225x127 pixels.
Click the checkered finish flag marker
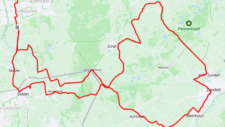pyautogui.click(x=17, y=27)
